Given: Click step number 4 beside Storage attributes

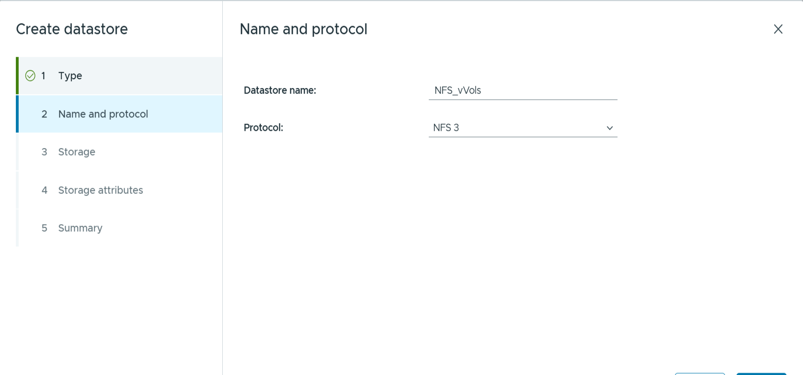Looking at the screenshot, I should pos(44,190).
